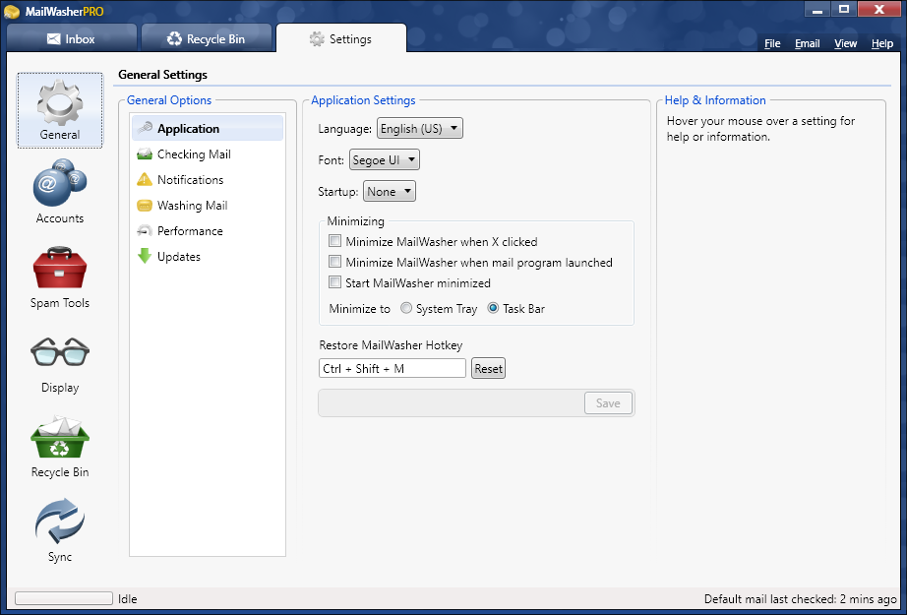Click the Performance option icon

point(145,231)
